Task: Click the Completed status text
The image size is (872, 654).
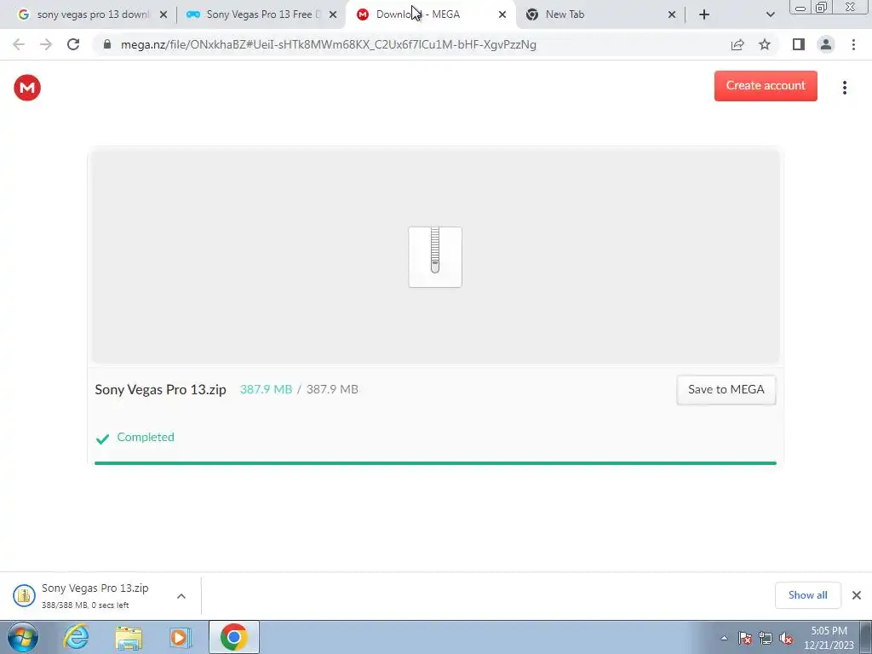Action: [145, 437]
